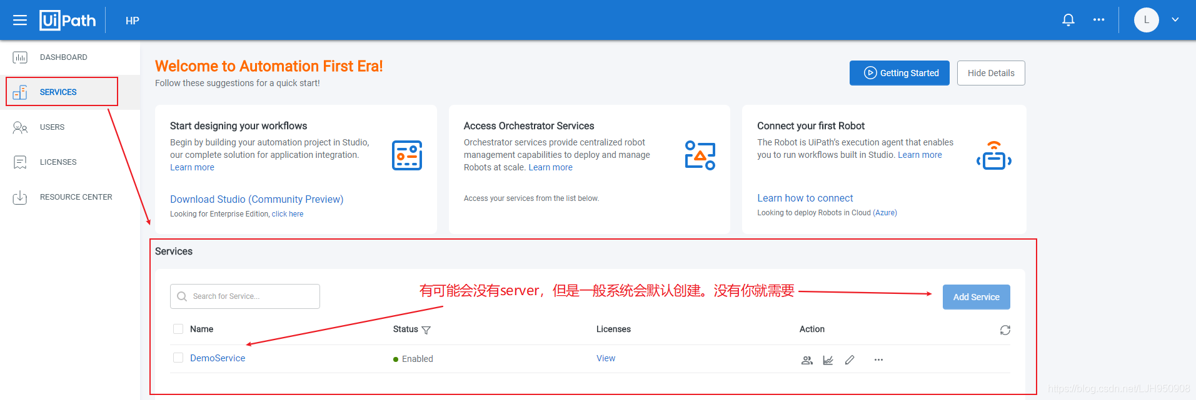This screenshot has width=1196, height=400.
Task: Manage users for DemoService
Action: tap(807, 360)
